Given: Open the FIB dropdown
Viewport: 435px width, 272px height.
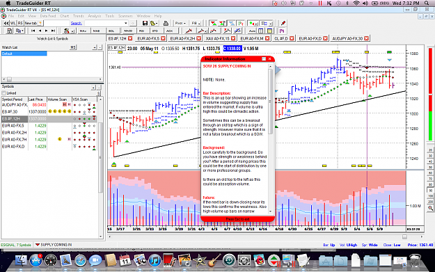Looking at the screenshot, I should pyautogui.click(x=196, y=23).
